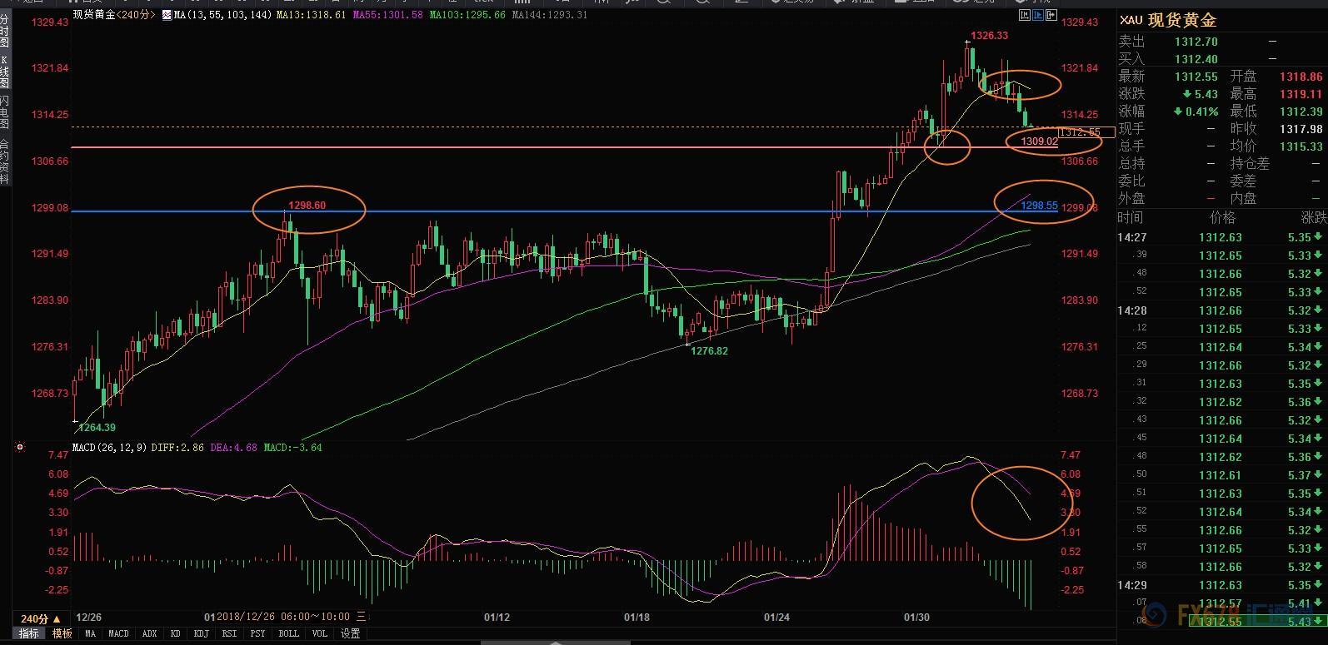The image size is (1328, 645).
Task: Click the 1326.33 high price label on chart
Action: [x=990, y=36]
